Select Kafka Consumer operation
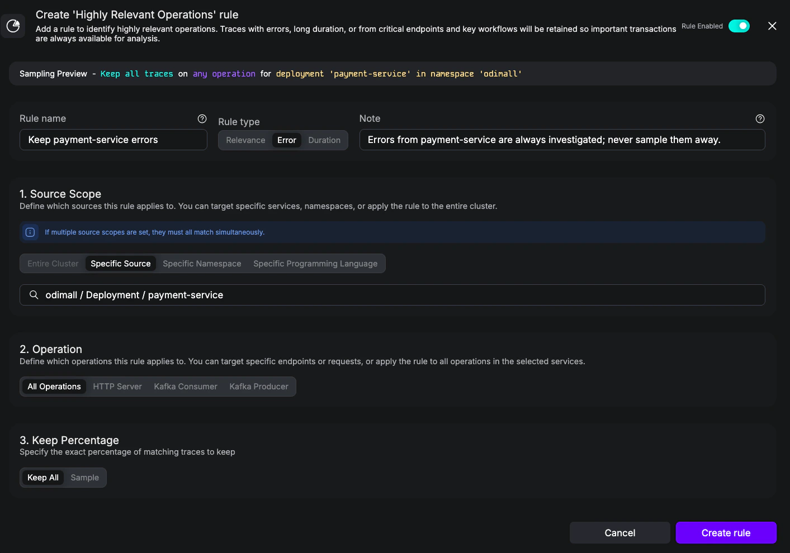The width and height of the screenshot is (790, 553). [186, 387]
